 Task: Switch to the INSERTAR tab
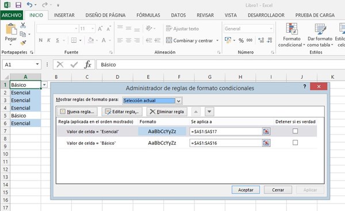(x=64, y=15)
